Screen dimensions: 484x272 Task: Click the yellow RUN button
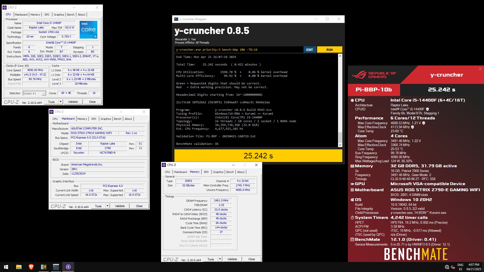point(329,50)
